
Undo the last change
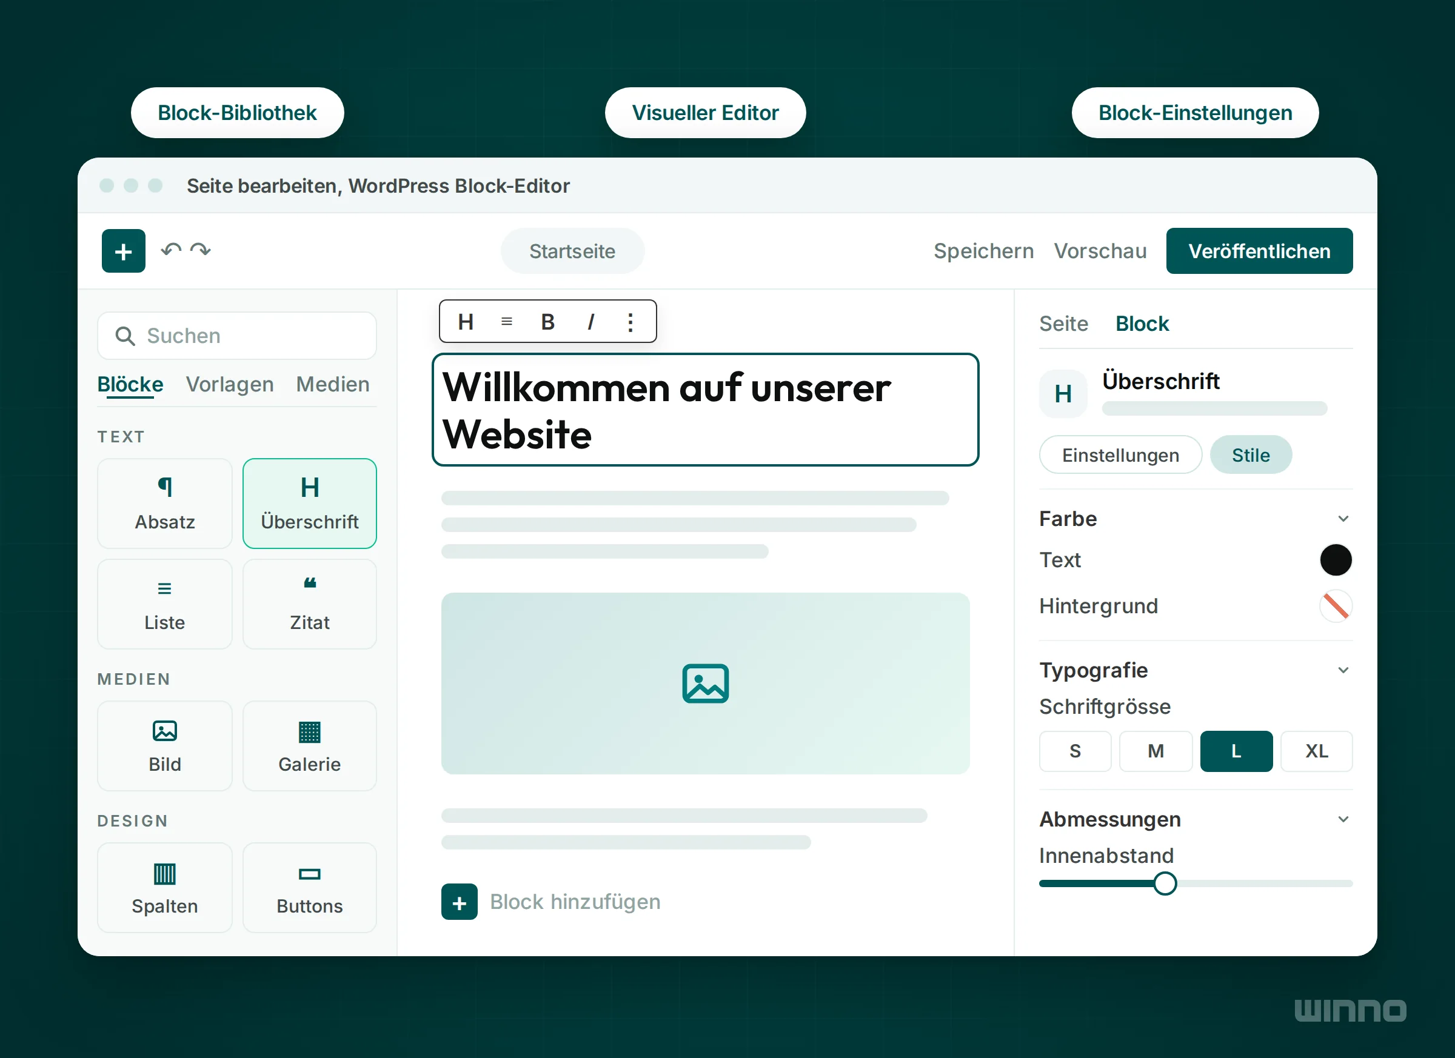pyautogui.click(x=170, y=250)
